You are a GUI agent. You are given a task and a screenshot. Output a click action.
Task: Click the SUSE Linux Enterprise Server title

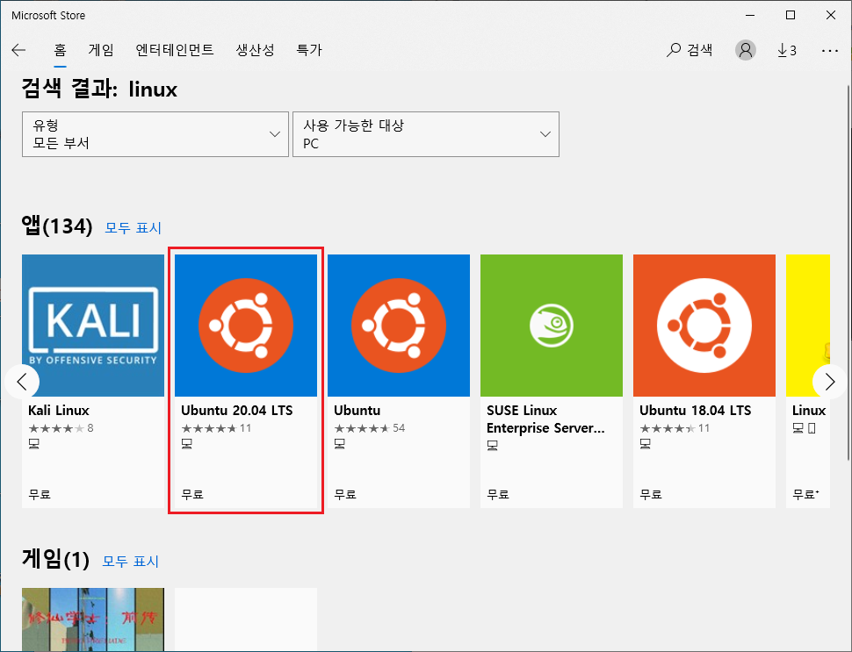tap(545, 419)
